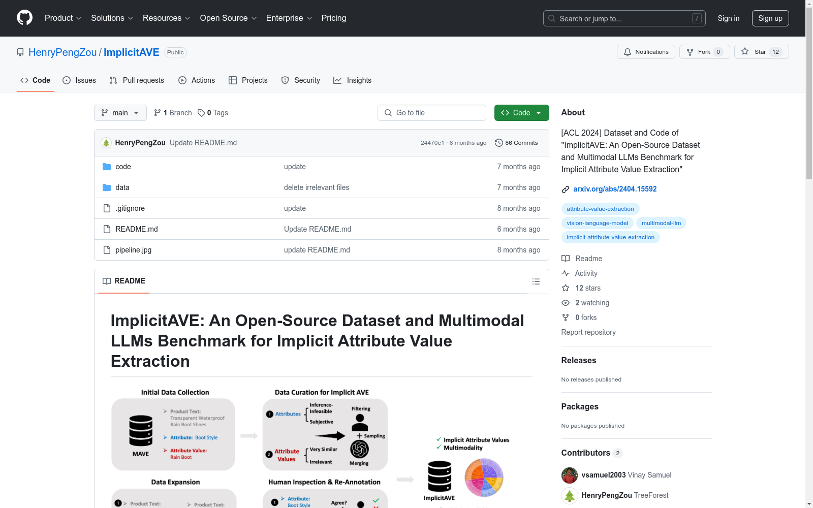This screenshot has height=508, width=813.
Task: Expand the Solutions menu
Action: point(112,18)
